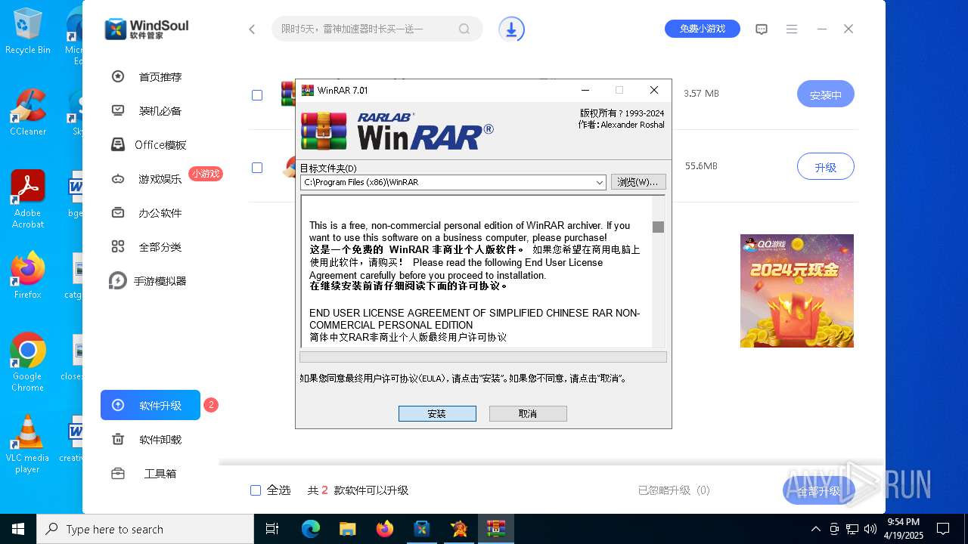Screen dimensions: 968x544
Task: Click the taskbar search box
Action: (x=145, y=529)
